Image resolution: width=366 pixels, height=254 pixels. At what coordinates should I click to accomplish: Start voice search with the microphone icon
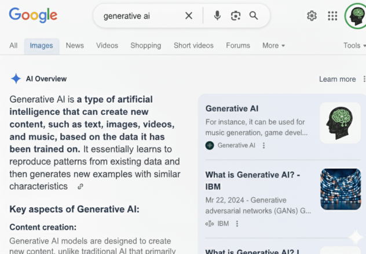click(x=217, y=16)
